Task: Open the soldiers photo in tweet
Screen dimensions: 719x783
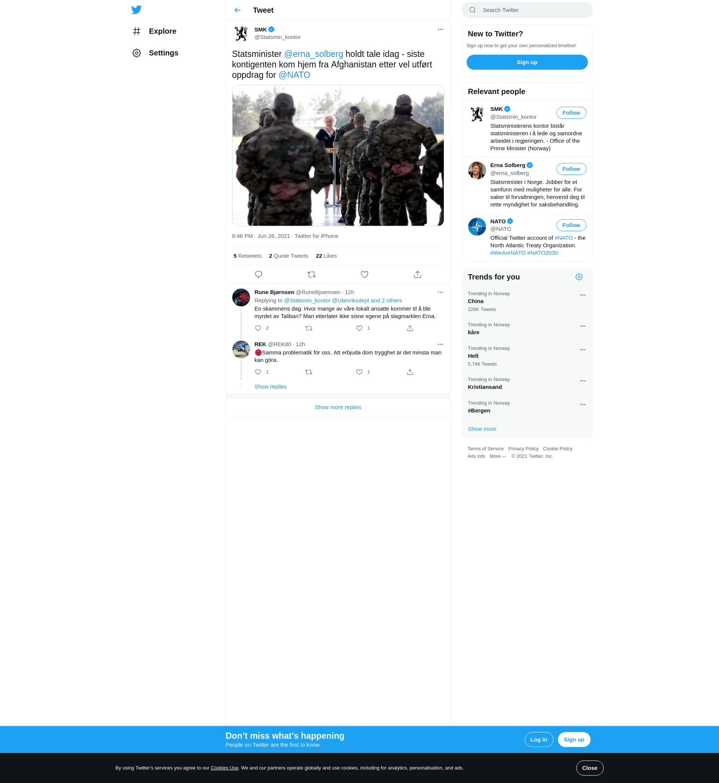Action: pyautogui.click(x=338, y=155)
